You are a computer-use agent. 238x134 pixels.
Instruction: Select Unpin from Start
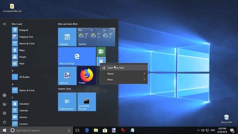[123, 68]
